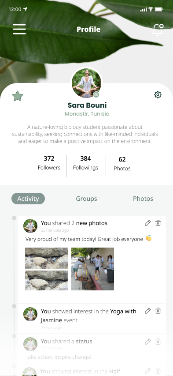
Task: Delete the shared status post
Action: (158, 342)
